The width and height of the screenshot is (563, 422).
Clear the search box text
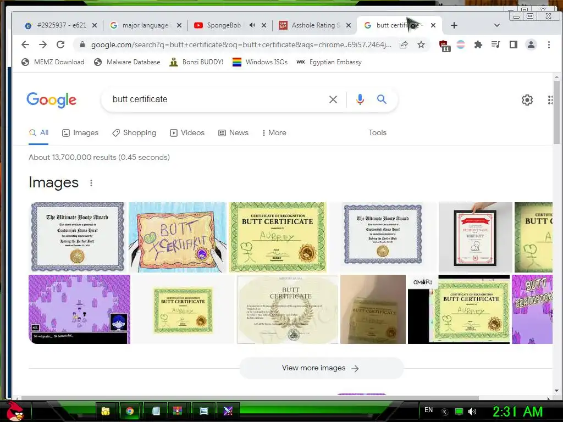click(x=333, y=99)
